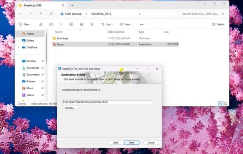The width and height of the screenshot is (243, 154).
Task: Sort by the Type column header
Action: pos(141,32)
